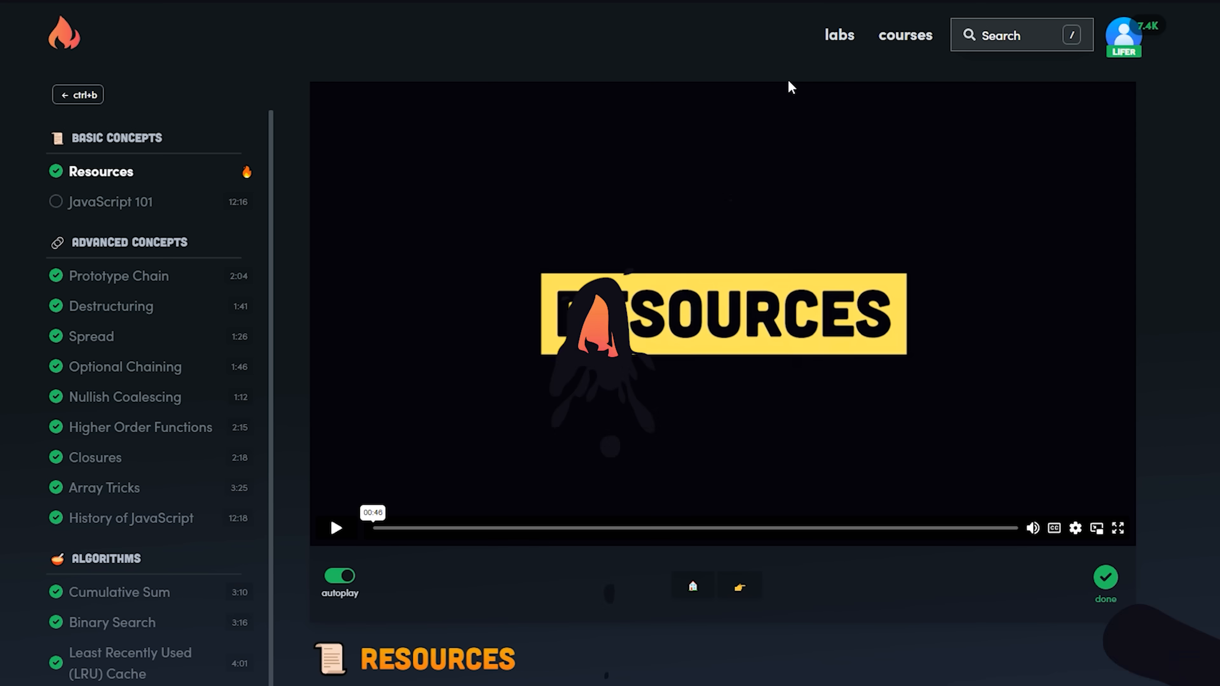Toggle the Spread completion checkmark
Image resolution: width=1220 pixels, height=686 pixels.
(x=56, y=336)
